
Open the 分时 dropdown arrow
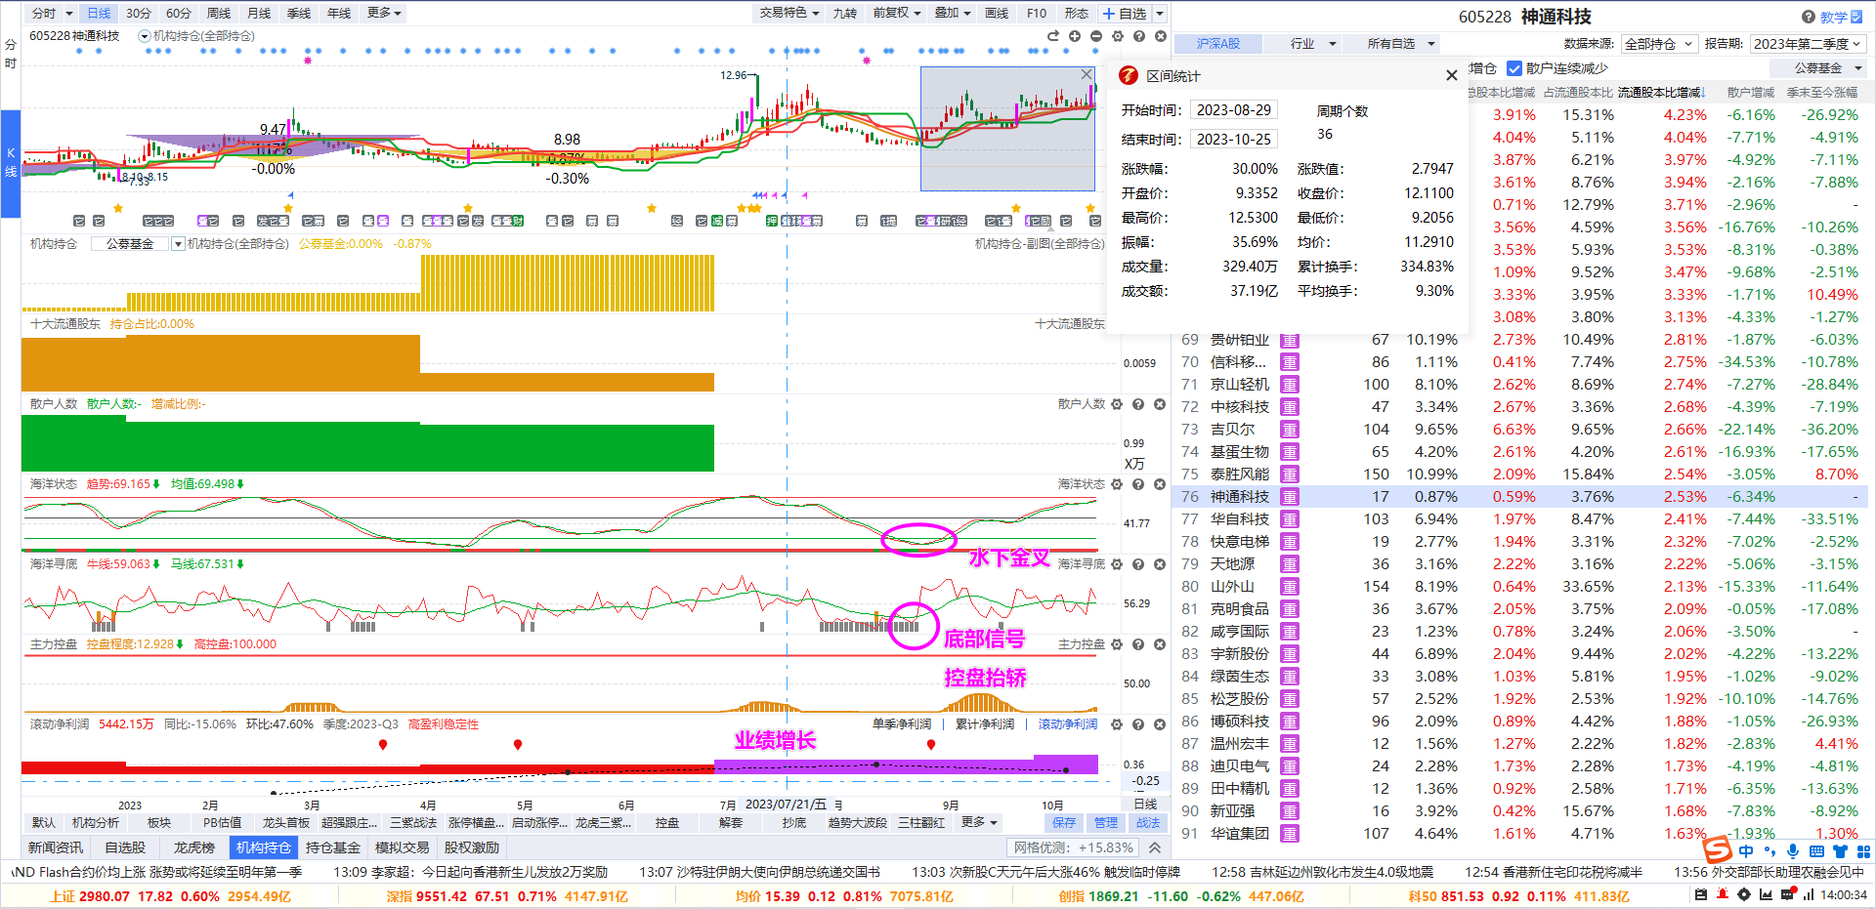[68, 14]
